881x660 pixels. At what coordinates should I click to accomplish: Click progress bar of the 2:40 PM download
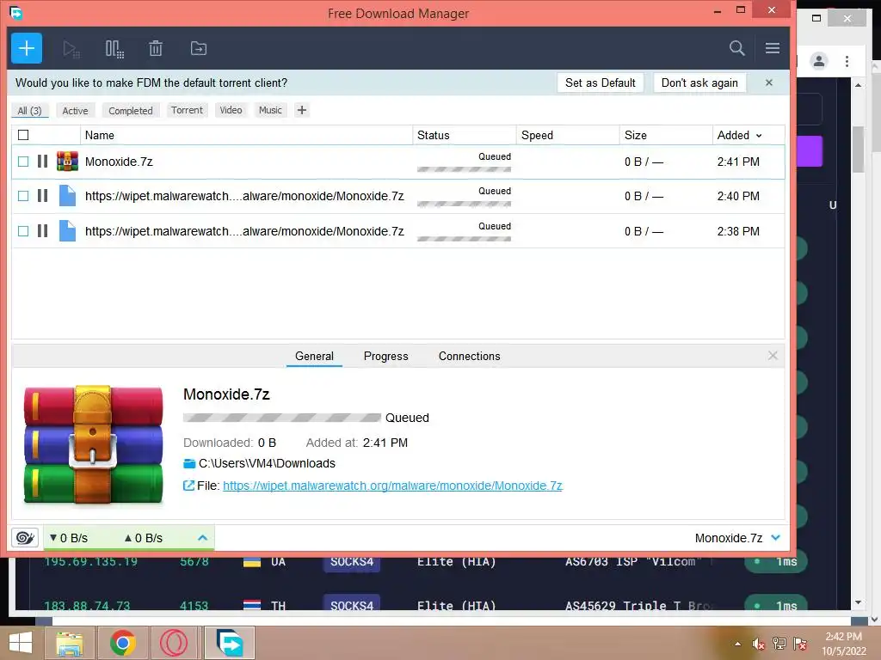(x=464, y=204)
